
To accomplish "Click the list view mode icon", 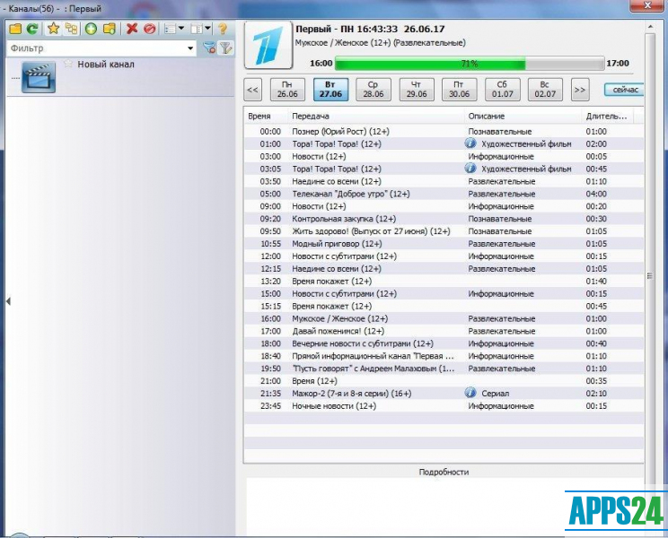I will [171, 29].
